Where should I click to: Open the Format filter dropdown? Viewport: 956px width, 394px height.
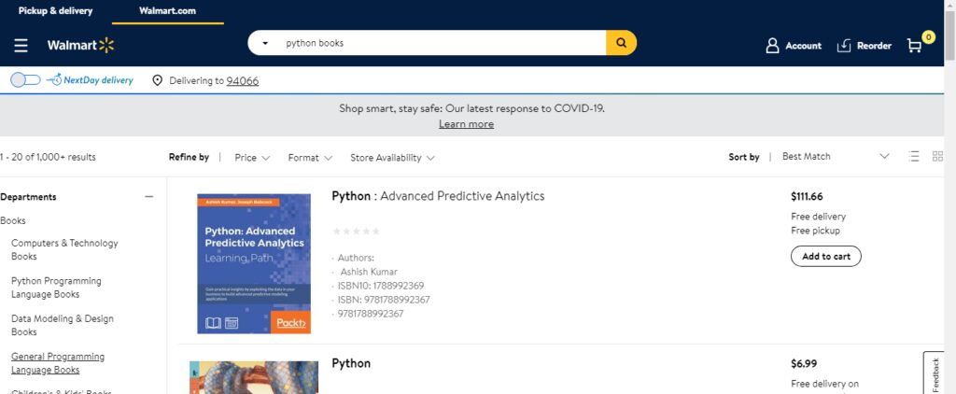310,158
